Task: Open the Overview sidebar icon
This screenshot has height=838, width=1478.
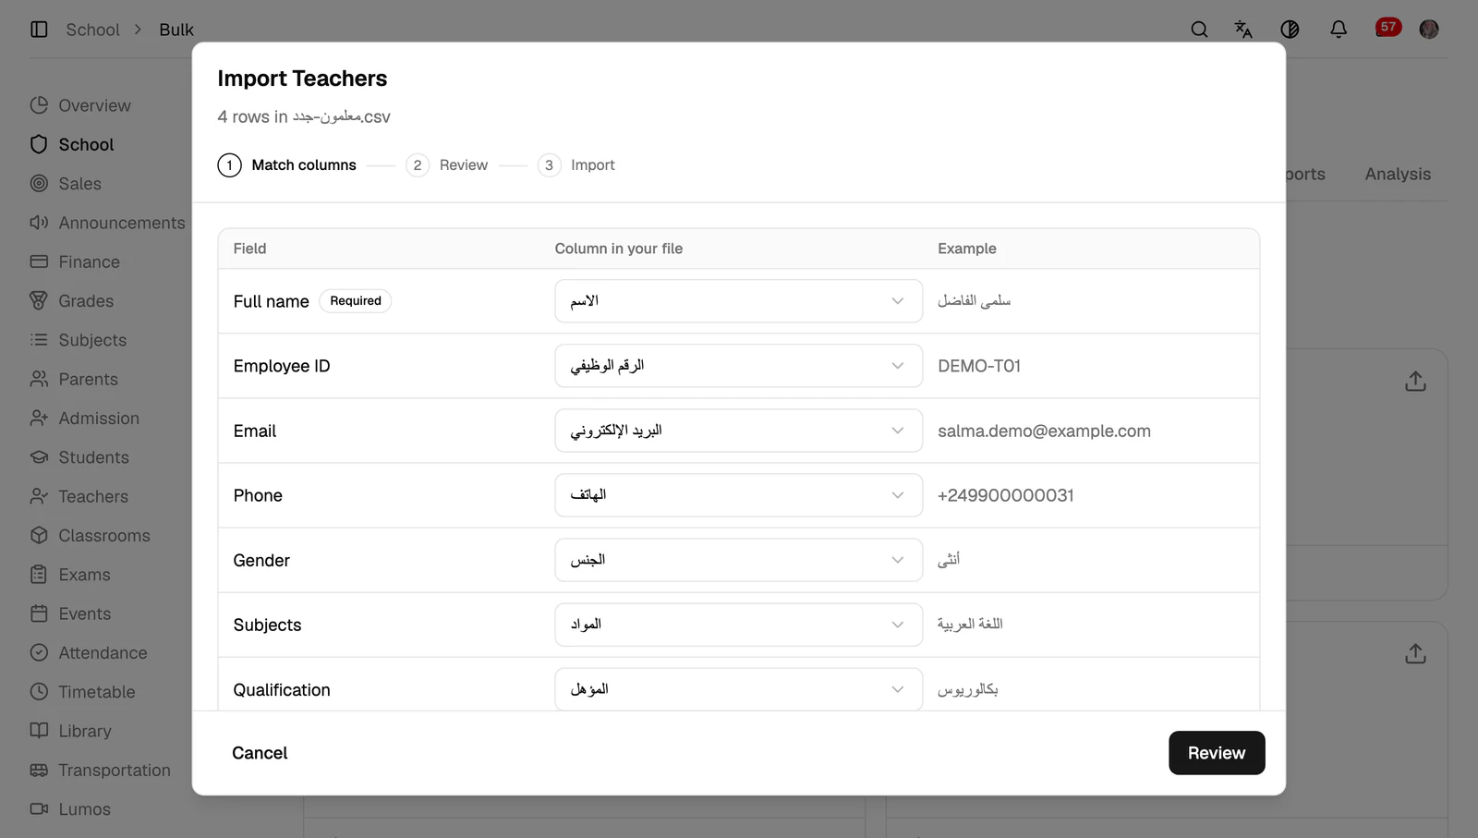Action: click(39, 105)
